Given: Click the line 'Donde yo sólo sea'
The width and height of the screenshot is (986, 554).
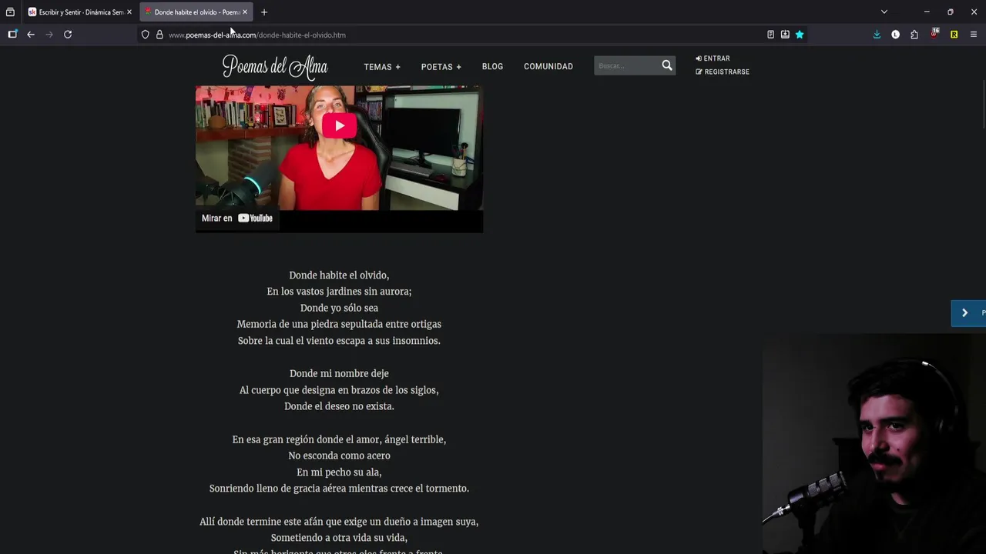Looking at the screenshot, I should [x=339, y=308].
